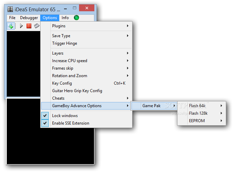Close the Options menu tab
Screen dimensions: 233x172
pyautogui.click(x=50, y=18)
